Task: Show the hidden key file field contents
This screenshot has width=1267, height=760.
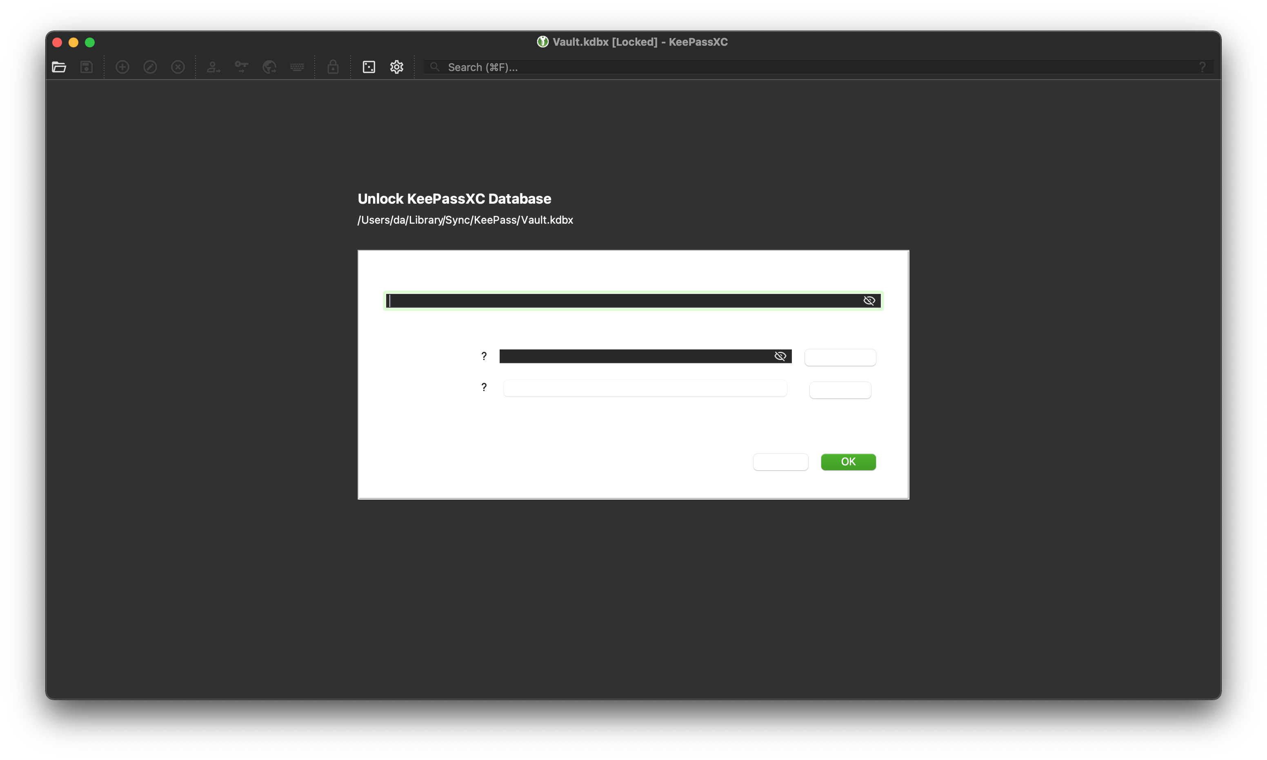Action: coord(780,356)
